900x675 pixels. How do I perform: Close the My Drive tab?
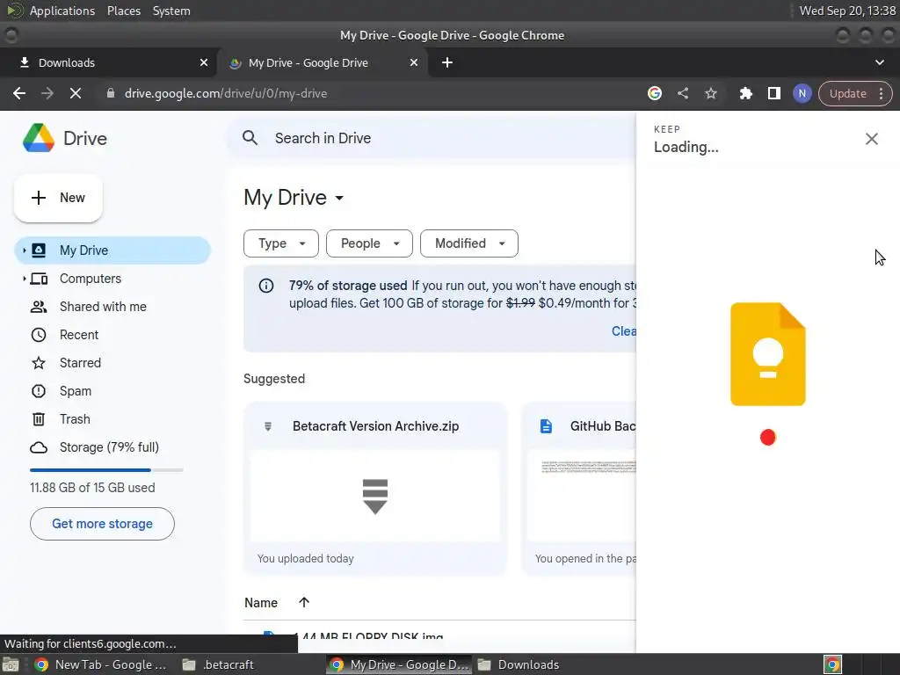(x=413, y=62)
